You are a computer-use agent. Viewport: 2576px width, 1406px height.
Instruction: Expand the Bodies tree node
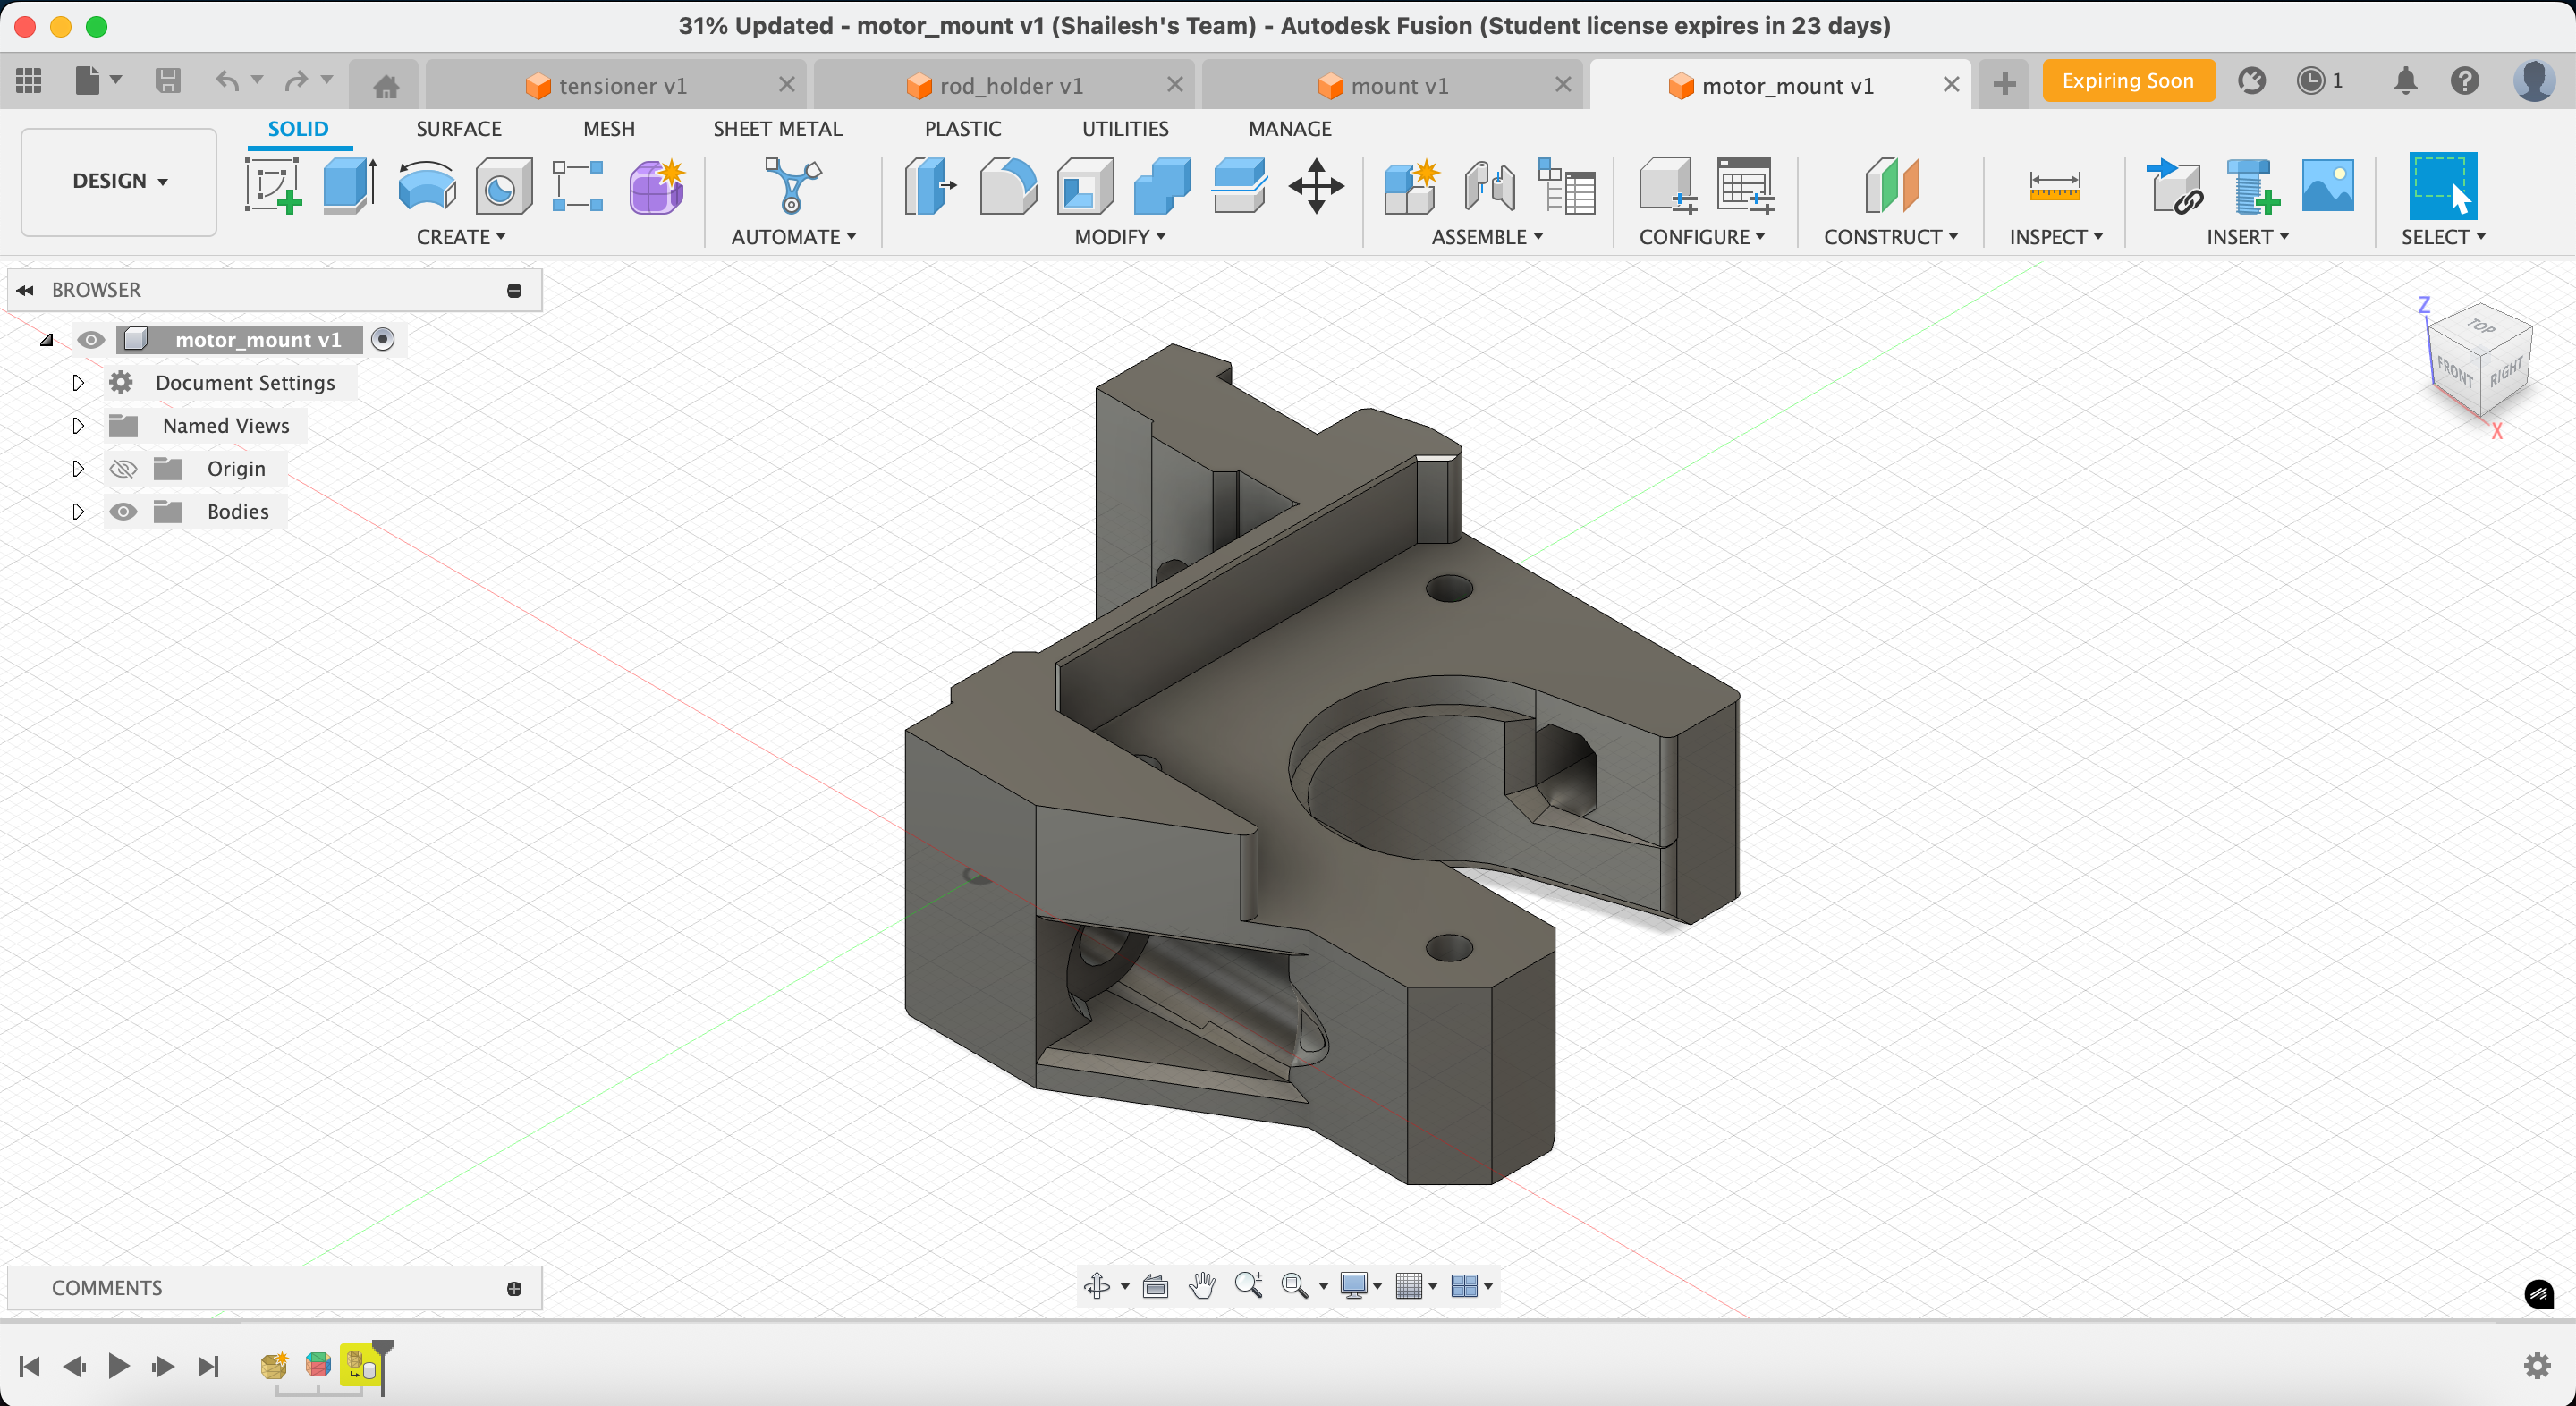tap(78, 511)
